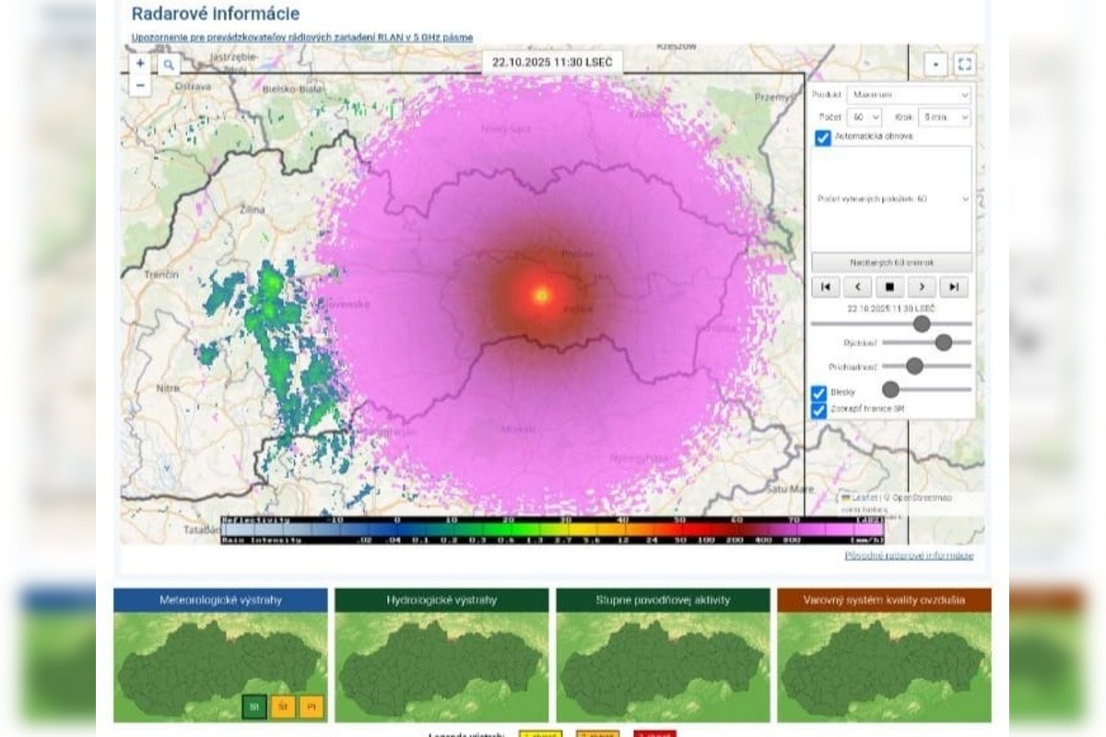The height and width of the screenshot is (737, 1106).
Task: Click the fullscreen icon above the panel
Action: (964, 64)
